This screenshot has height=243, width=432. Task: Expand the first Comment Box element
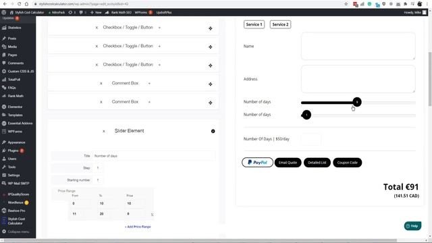pos(149,83)
